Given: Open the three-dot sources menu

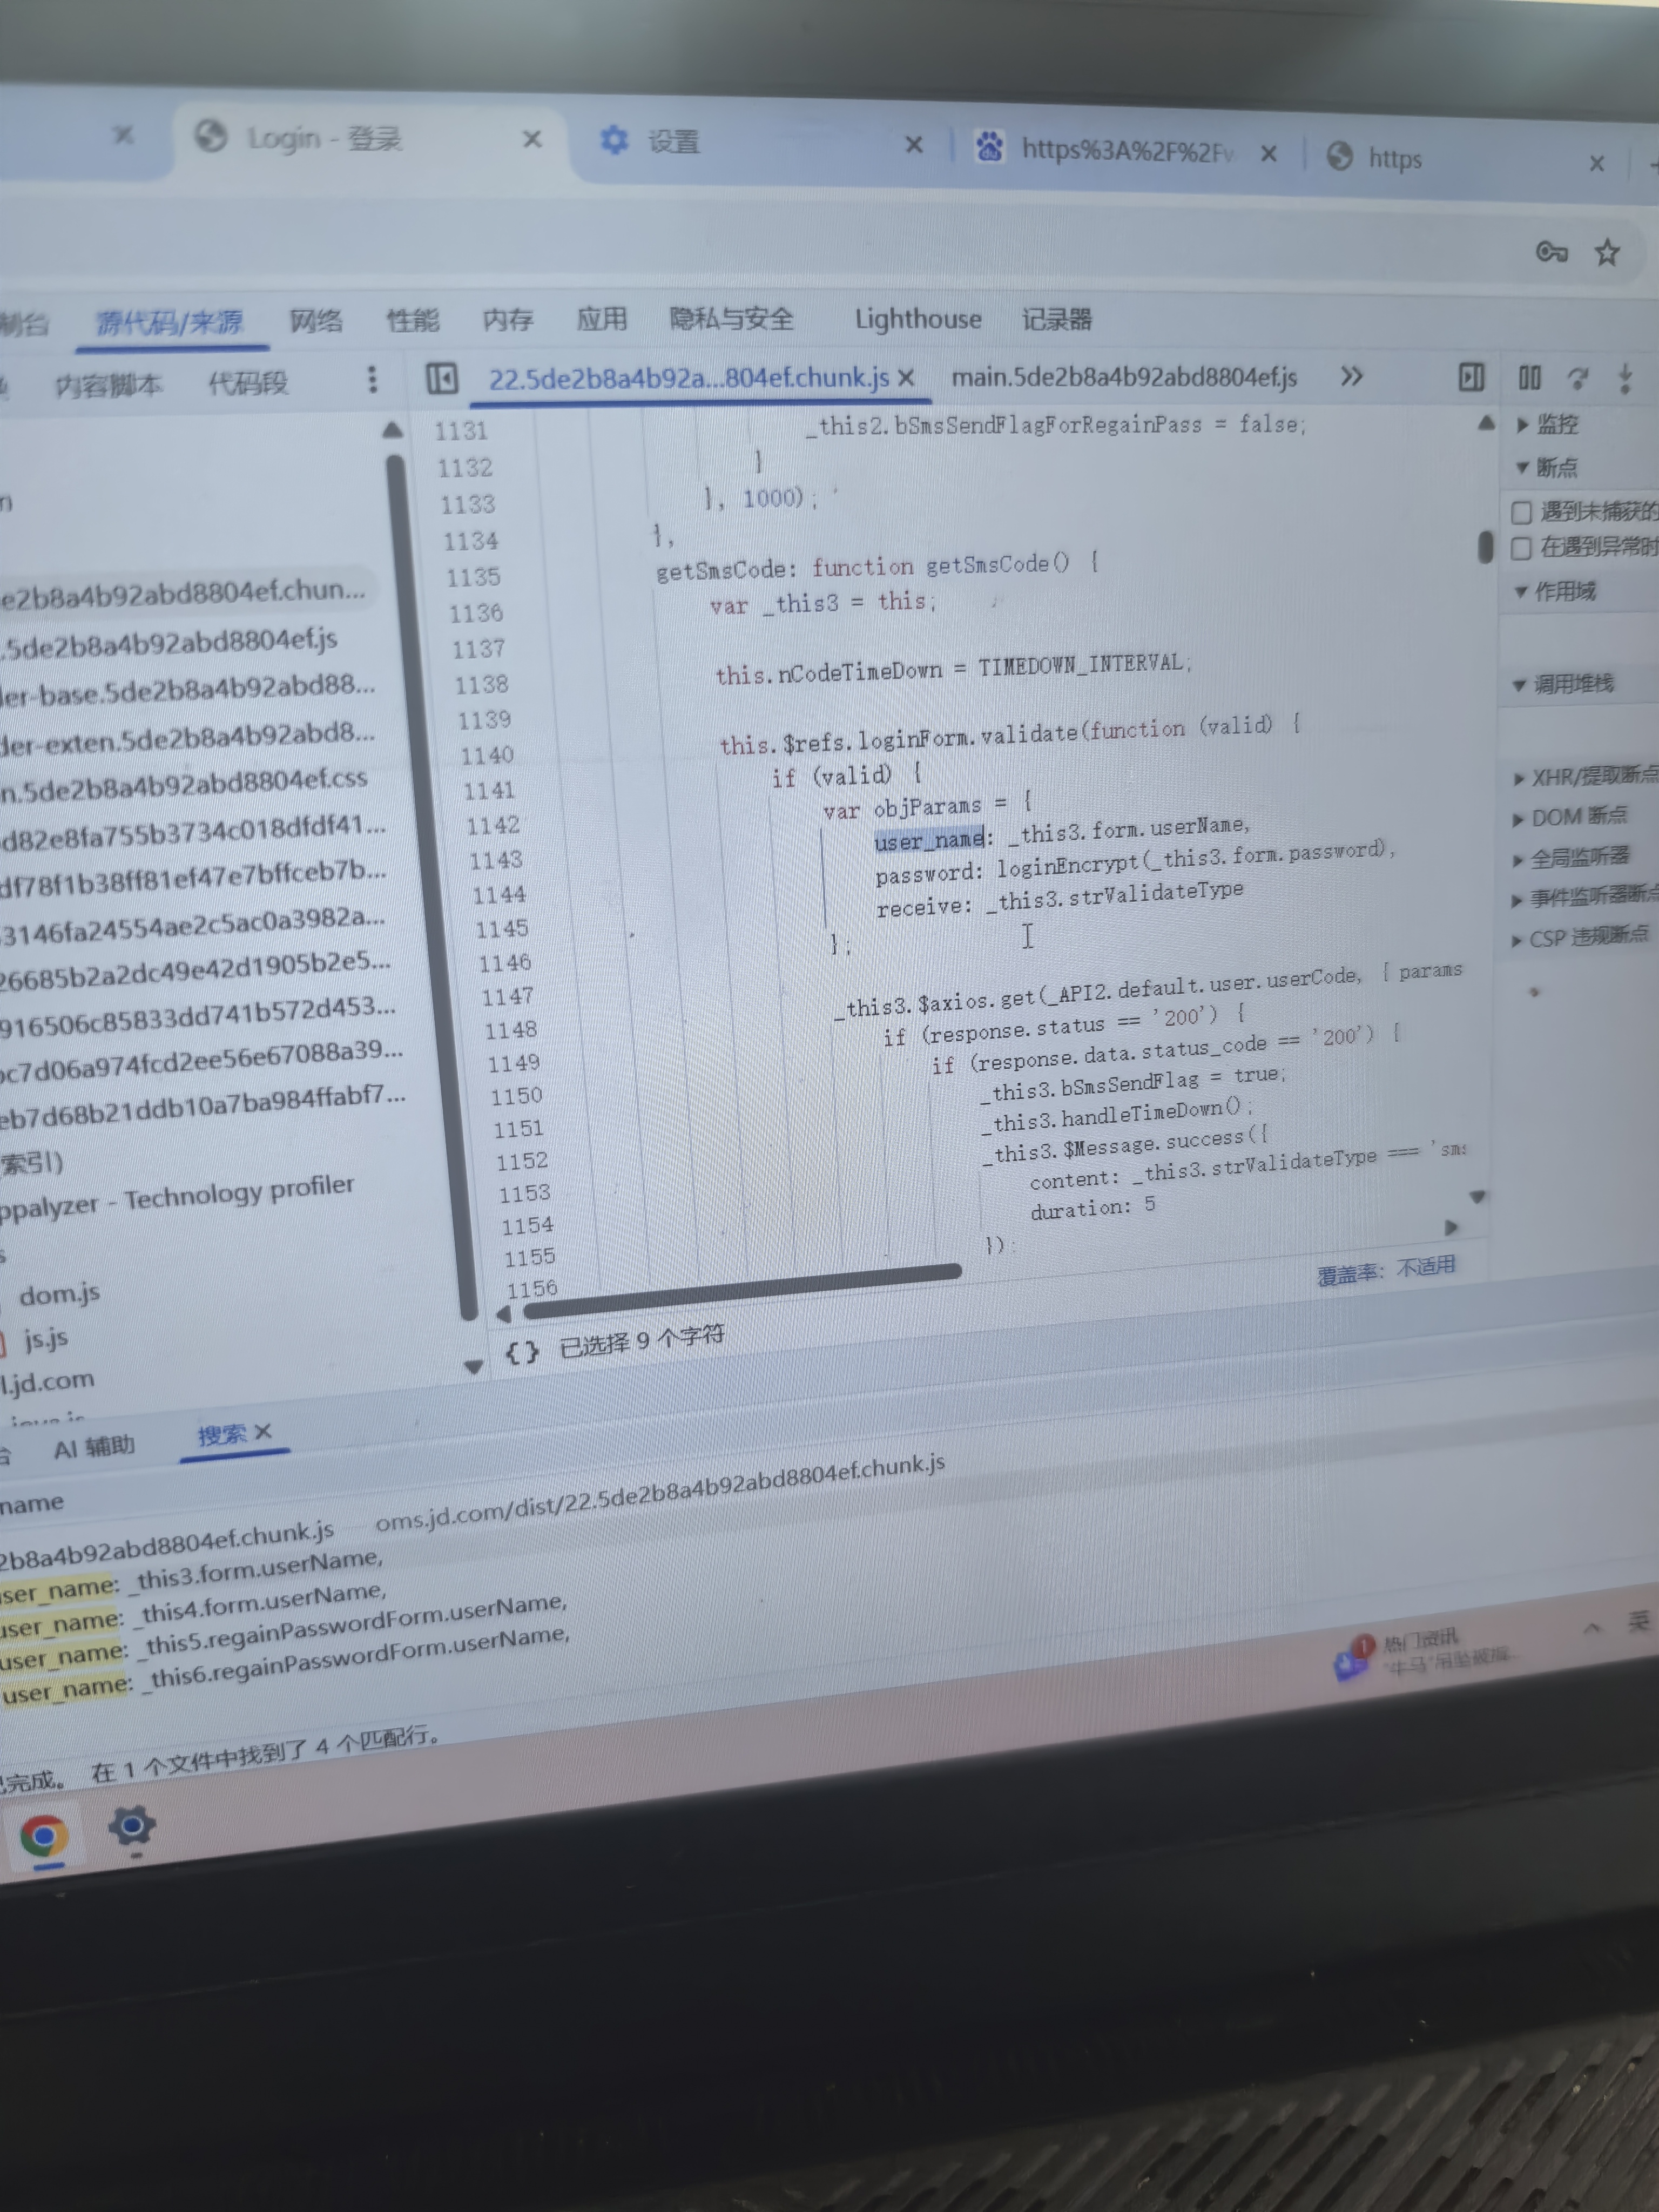Looking at the screenshot, I should tap(372, 379).
